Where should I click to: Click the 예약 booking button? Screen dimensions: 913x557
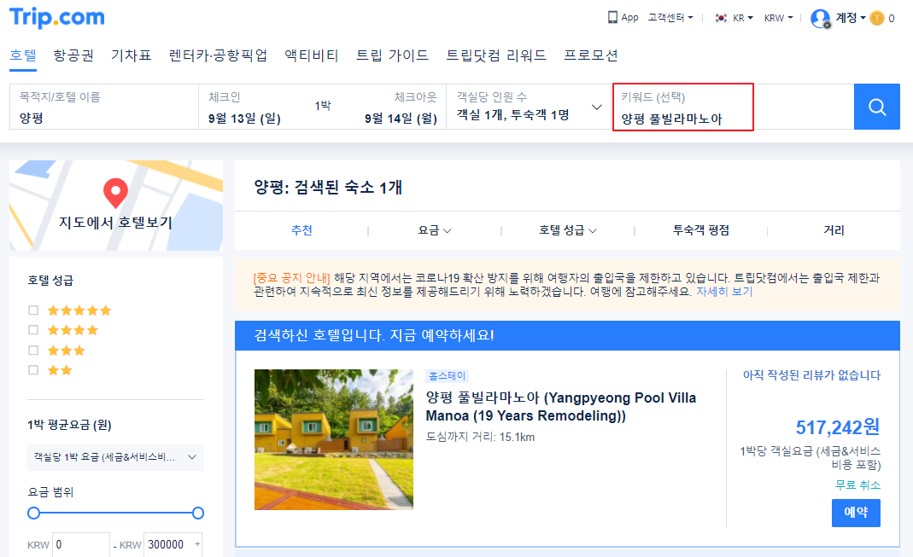coord(856,513)
